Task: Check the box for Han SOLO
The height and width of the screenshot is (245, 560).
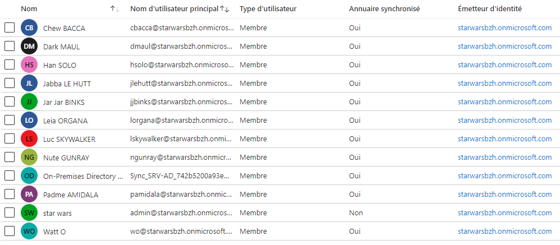Action: (x=10, y=64)
